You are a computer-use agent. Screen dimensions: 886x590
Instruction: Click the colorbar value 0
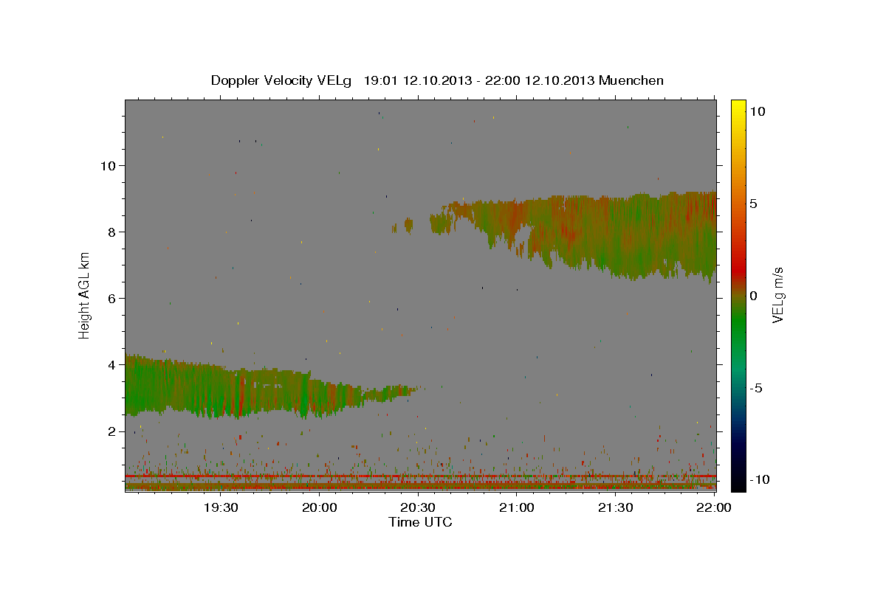(x=753, y=296)
